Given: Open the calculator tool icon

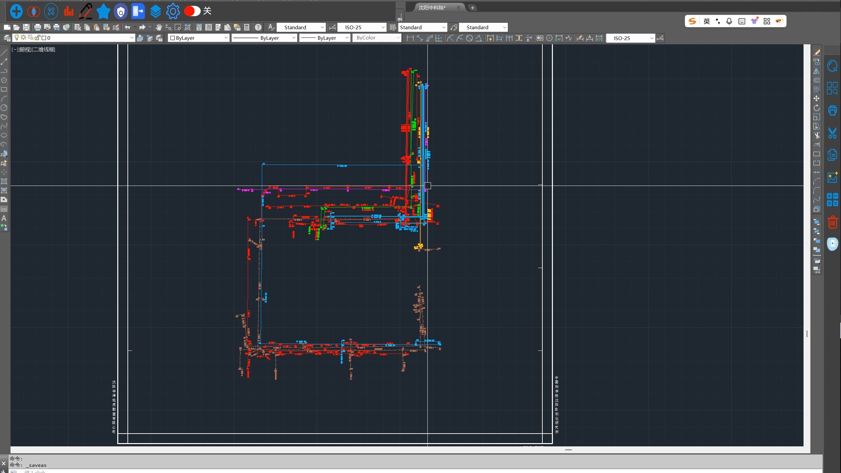Looking at the screenshot, I should [247, 27].
